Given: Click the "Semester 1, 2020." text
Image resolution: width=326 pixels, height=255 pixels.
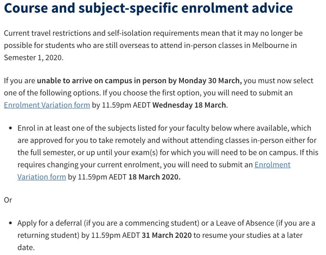Looking at the screenshot, I should coord(34,58).
